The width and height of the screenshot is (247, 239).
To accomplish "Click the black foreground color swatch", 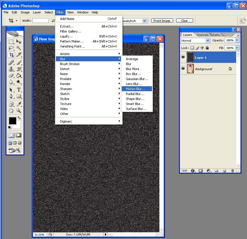I will (x=12, y=121).
